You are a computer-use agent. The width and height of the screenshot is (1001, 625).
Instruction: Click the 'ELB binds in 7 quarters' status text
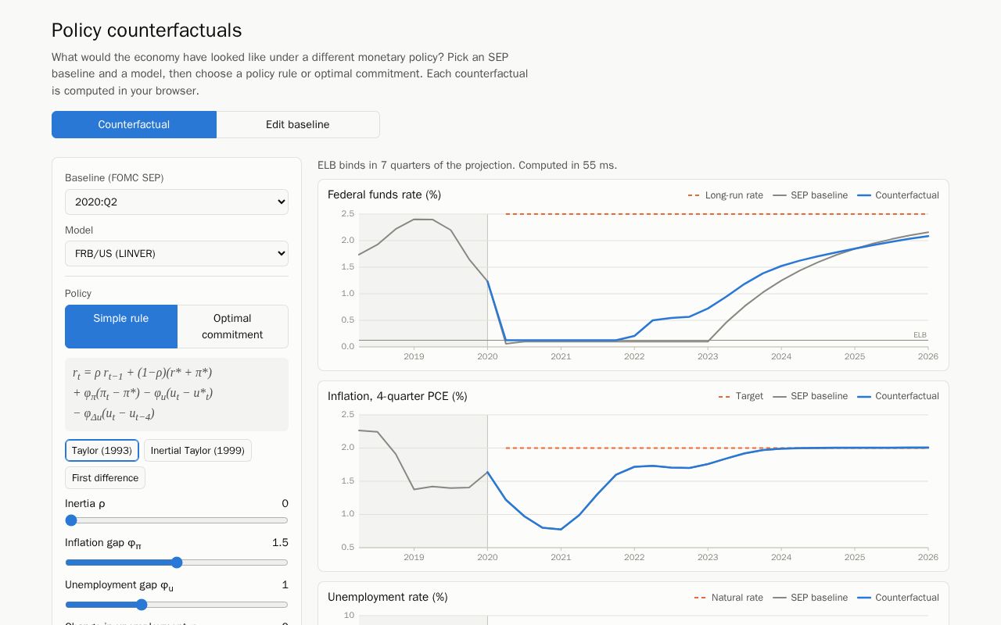(x=468, y=166)
